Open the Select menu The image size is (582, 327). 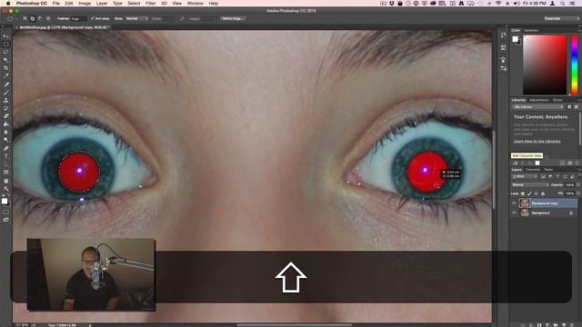(x=134, y=4)
